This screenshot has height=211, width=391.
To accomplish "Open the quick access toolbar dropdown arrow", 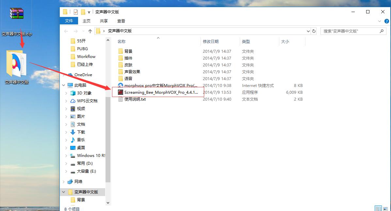I will (x=89, y=11).
